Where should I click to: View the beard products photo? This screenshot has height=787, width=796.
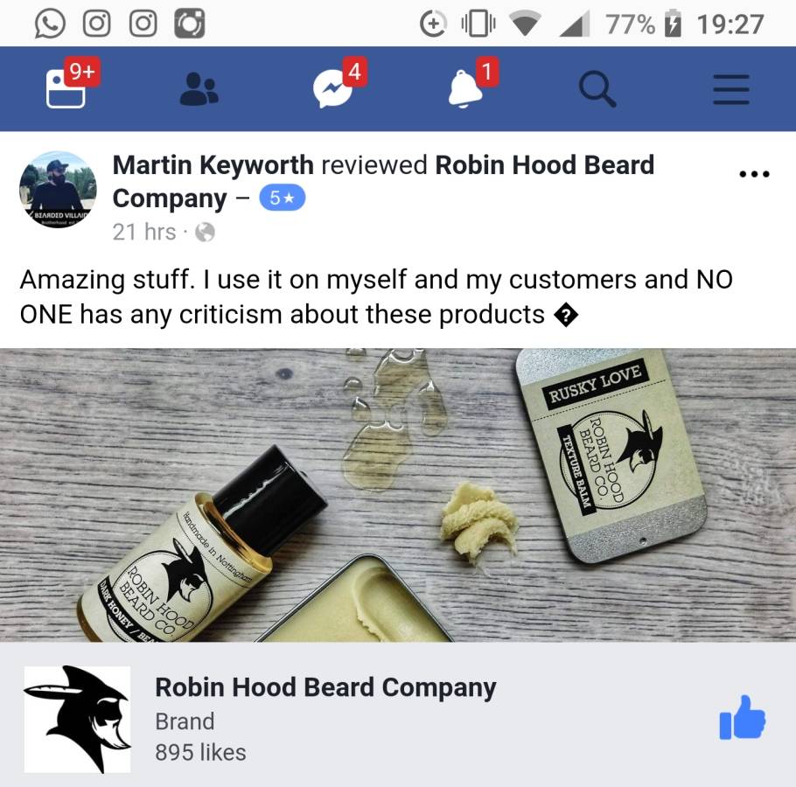coord(398,495)
